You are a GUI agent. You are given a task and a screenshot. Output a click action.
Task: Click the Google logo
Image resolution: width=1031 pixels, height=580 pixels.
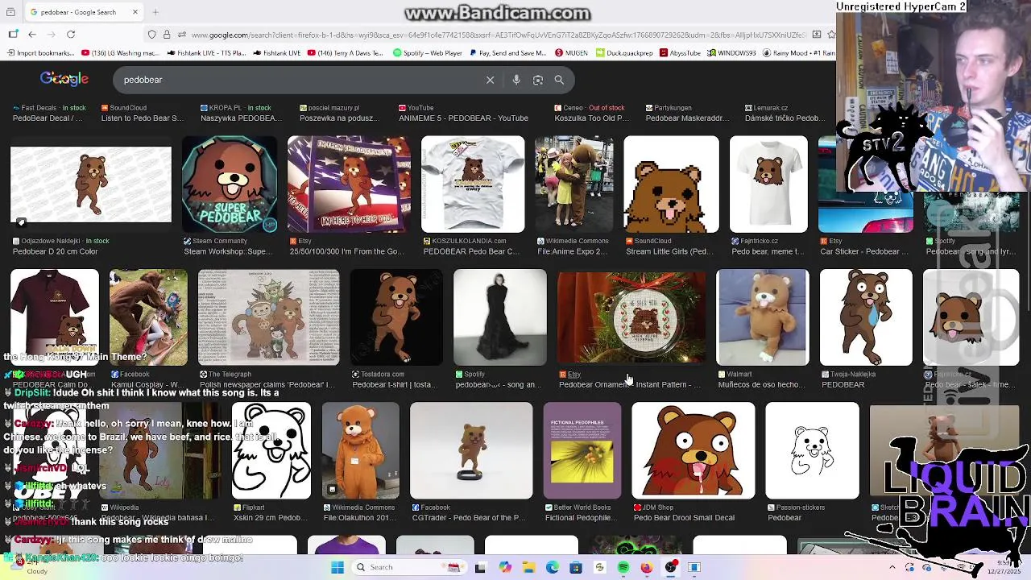pos(64,79)
